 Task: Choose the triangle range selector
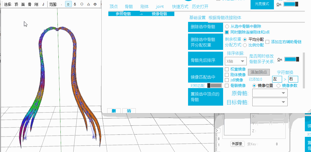[88, 4]
